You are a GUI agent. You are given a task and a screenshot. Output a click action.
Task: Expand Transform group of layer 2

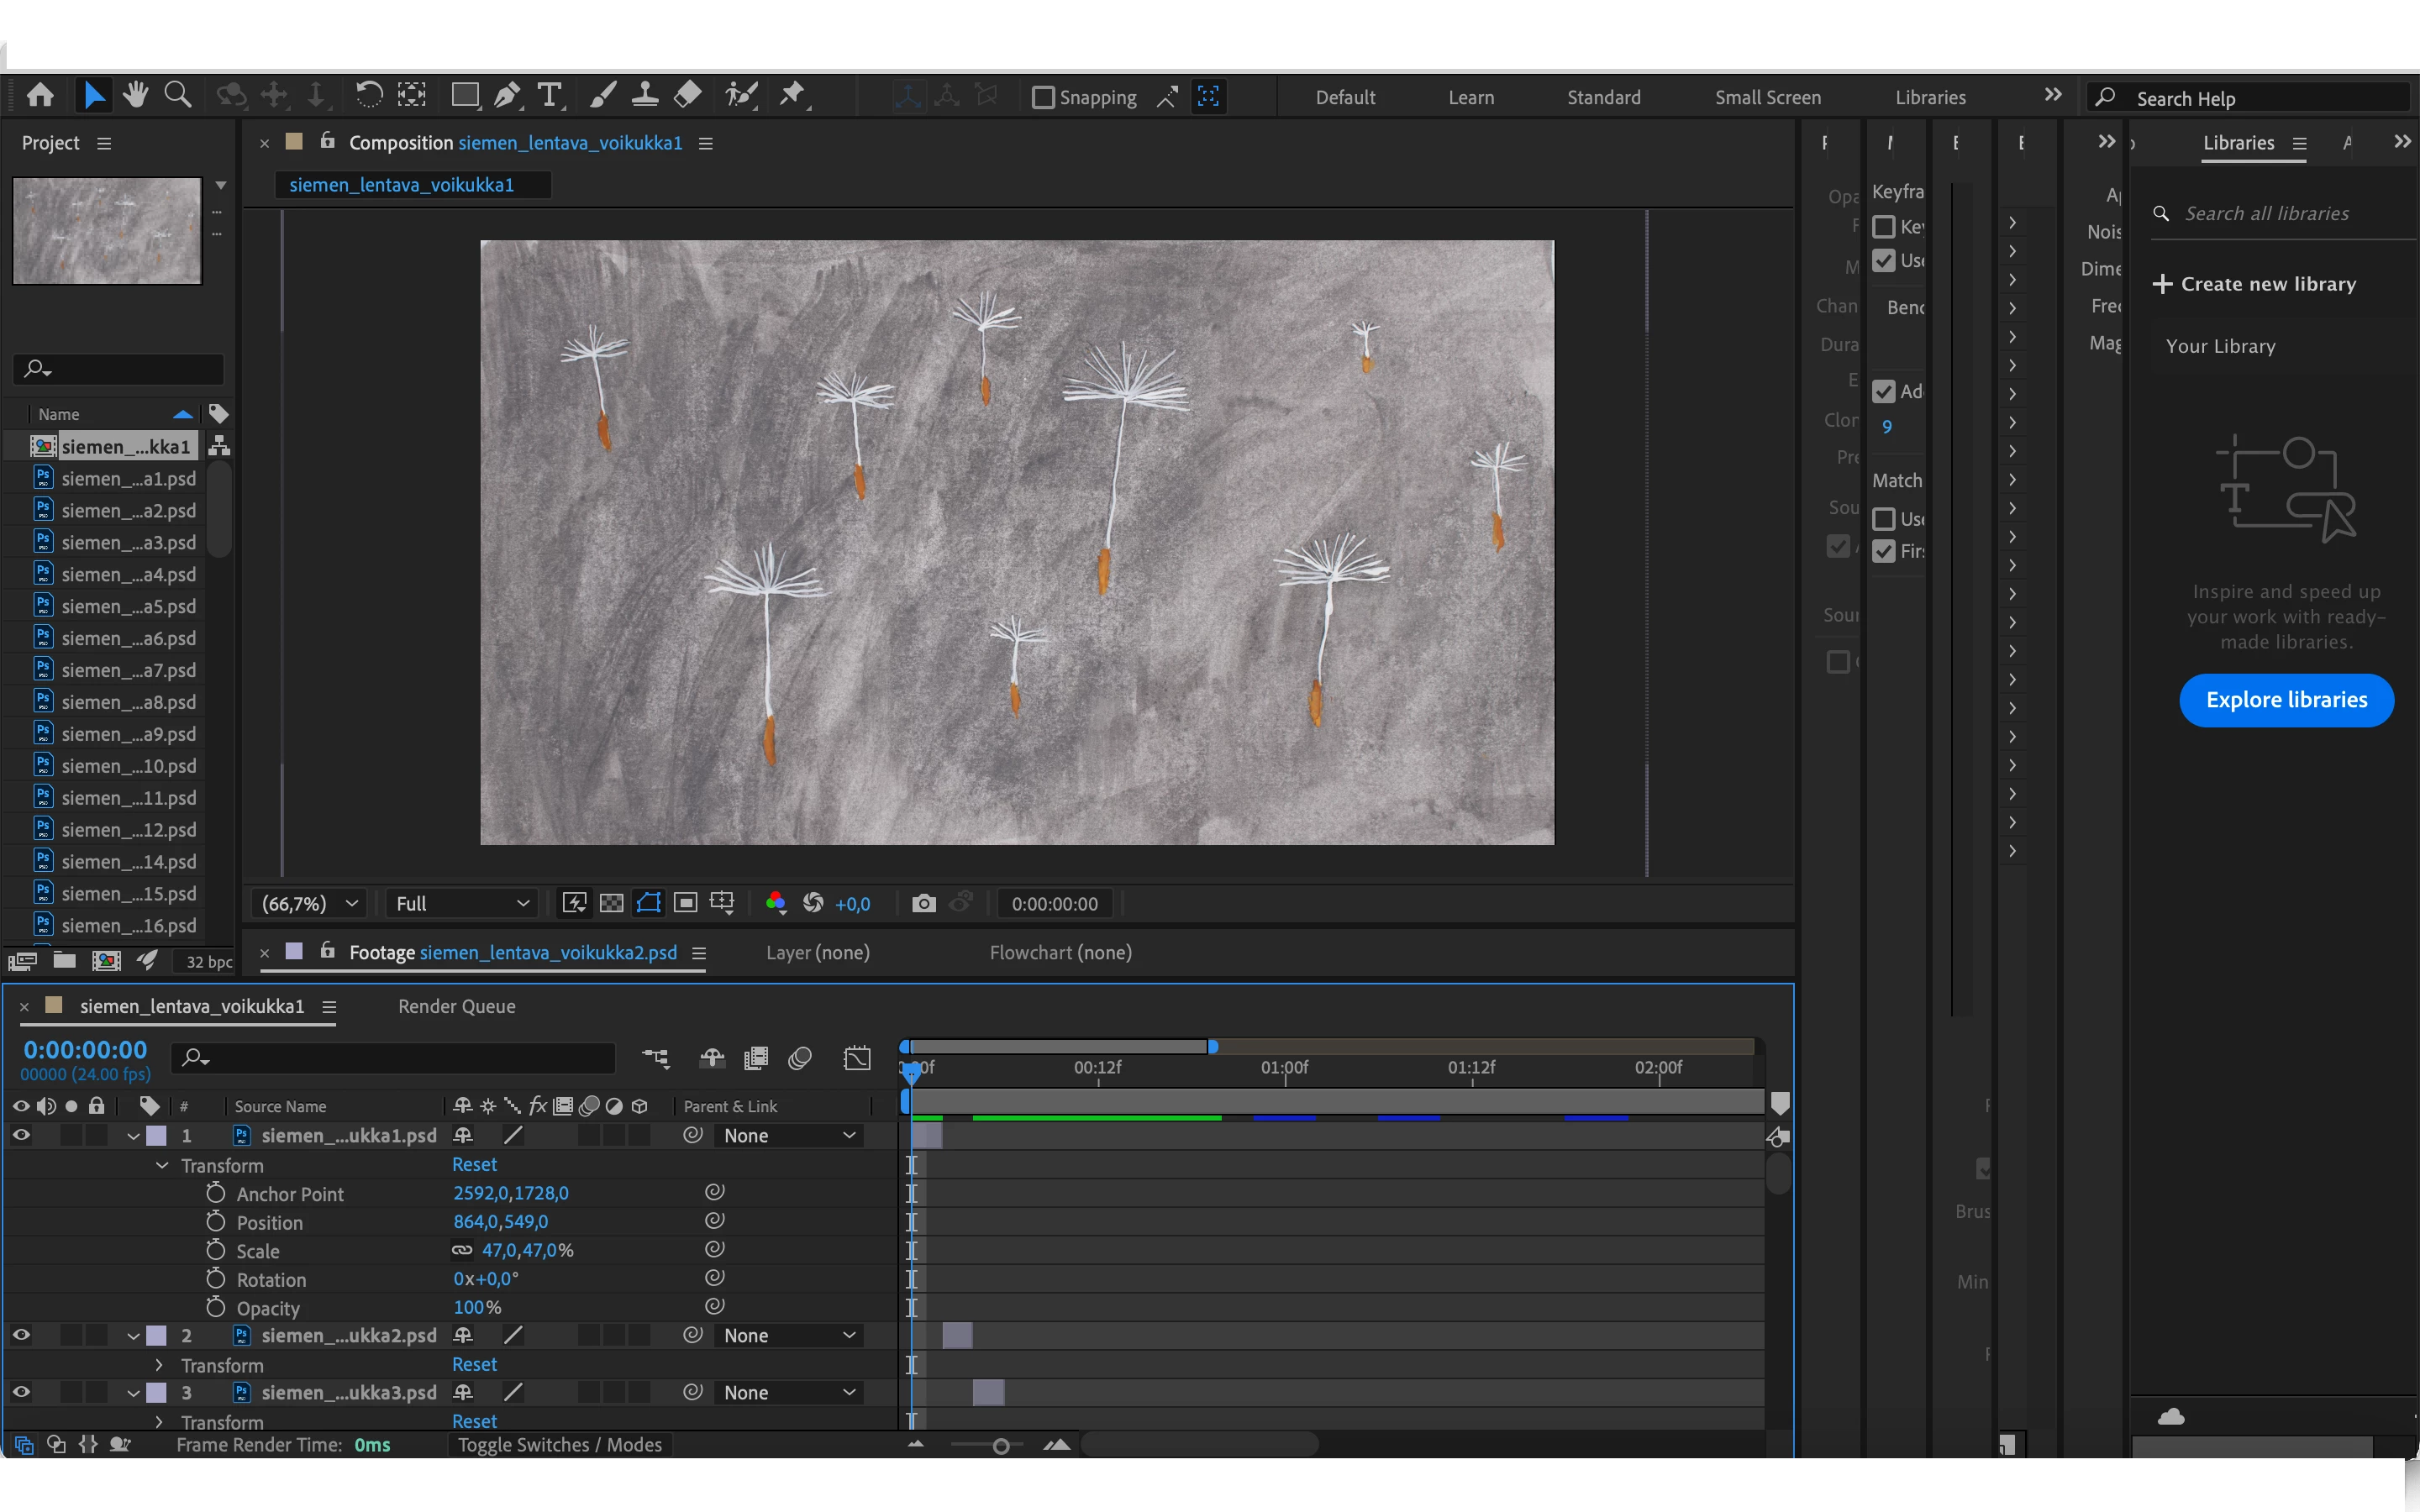click(x=159, y=1365)
